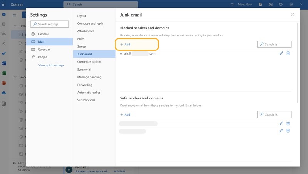
Task: Open the To Do checkmark icon
Action: 4,53
